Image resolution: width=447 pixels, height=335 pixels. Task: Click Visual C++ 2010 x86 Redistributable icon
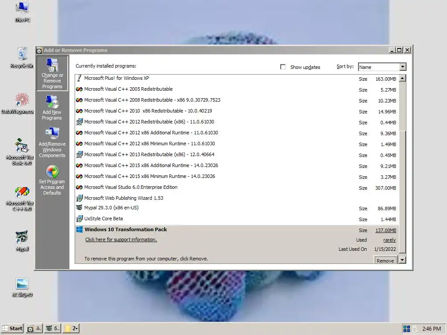pyautogui.click(x=79, y=111)
